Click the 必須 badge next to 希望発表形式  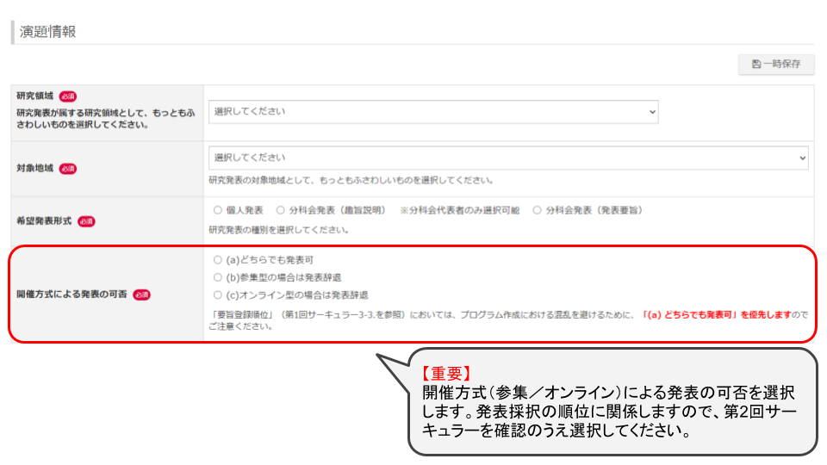point(86,221)
